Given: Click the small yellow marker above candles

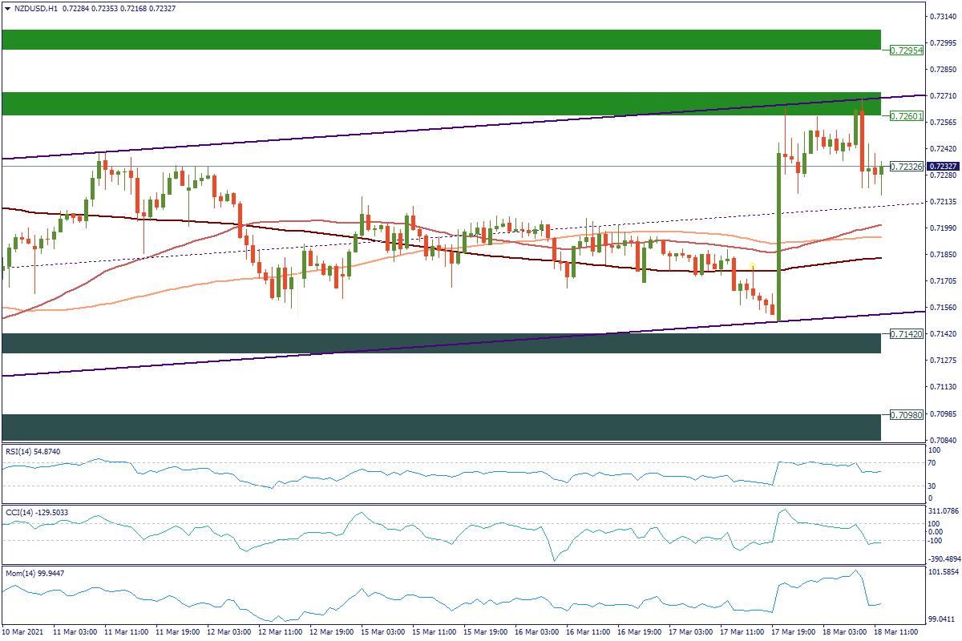Looking at the screenshot, I should click(752, 265).
